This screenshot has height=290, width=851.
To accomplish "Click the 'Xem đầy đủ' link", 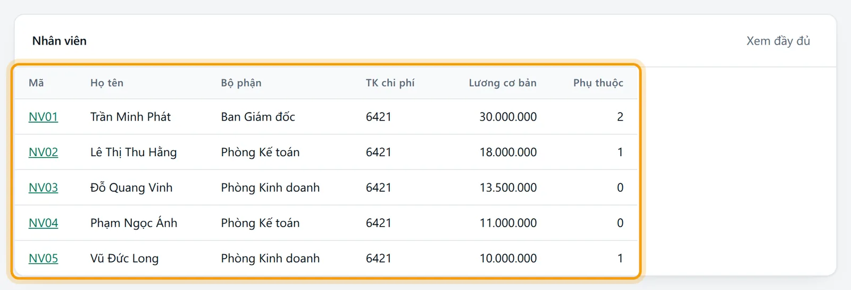I will click(778, 41).
